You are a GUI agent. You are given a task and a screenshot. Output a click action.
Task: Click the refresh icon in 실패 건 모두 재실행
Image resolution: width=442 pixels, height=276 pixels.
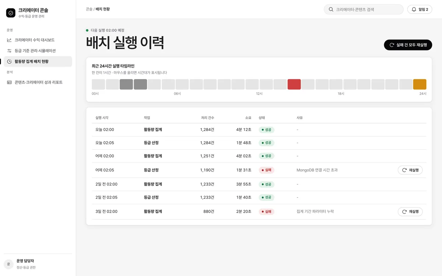click(392, 45)
